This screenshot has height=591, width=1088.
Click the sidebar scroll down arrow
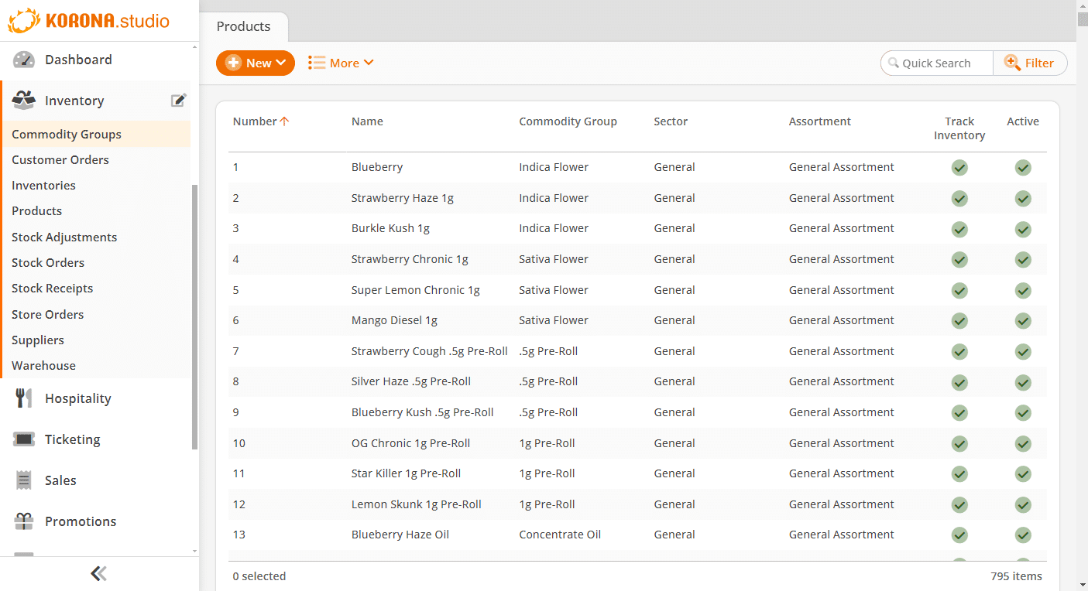point(194,551)
